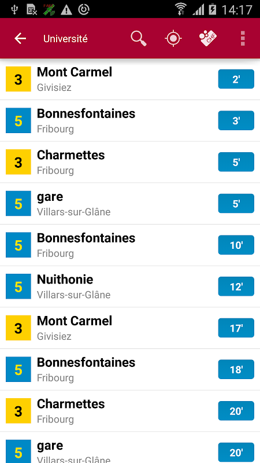Tap the warning triangle status bar icon
The height and width of the screenshot is (463, 260).
pyautogui.click(x=66, y=10)
